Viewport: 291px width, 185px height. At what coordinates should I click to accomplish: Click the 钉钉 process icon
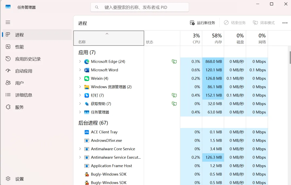tap(87, 95)
